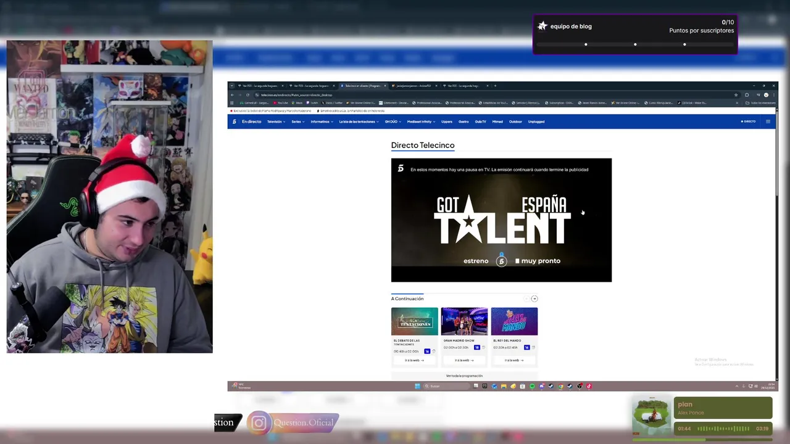Screen dimensions: 790x444
Task: Click the Telecinco 5 logo in navbar
Action: click(235, 121)
